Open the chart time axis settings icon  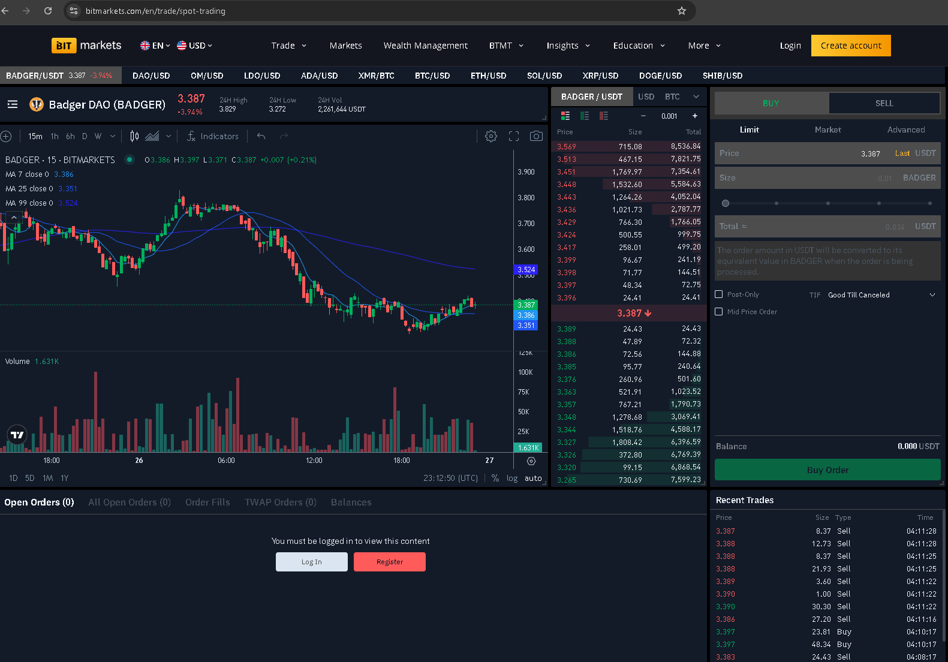(x=531, y=461)
